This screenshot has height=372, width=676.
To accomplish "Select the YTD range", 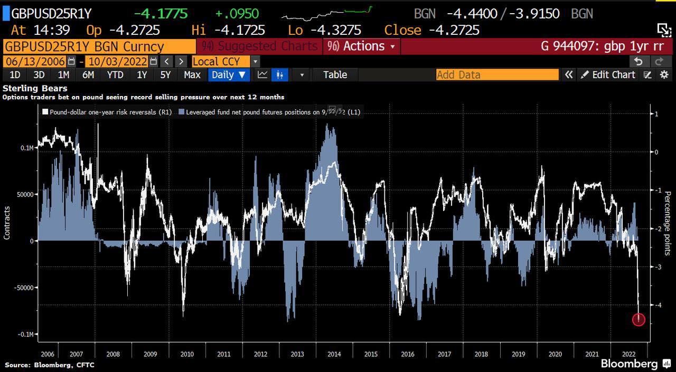I will [x=115, y=75].
